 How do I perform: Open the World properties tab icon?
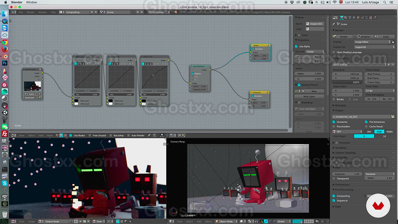[x=354, y=18]
